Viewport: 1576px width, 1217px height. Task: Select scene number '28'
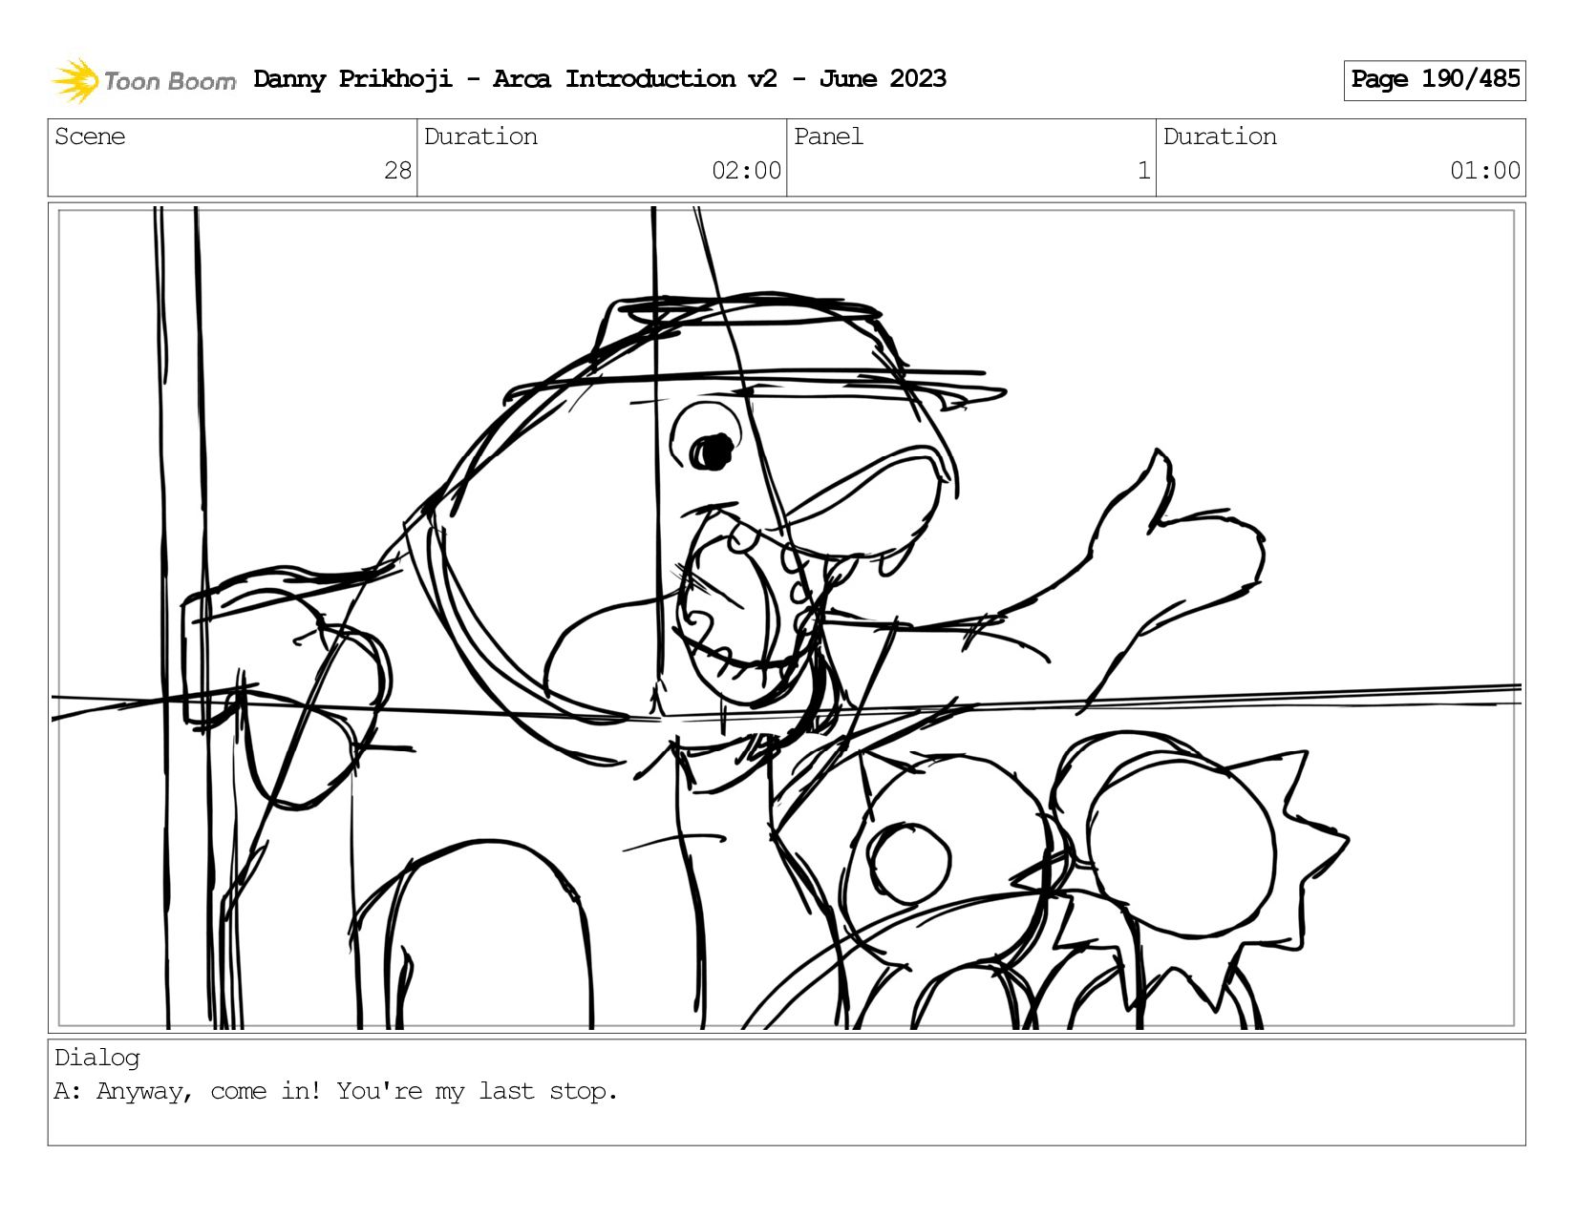[x=397, y=171]
